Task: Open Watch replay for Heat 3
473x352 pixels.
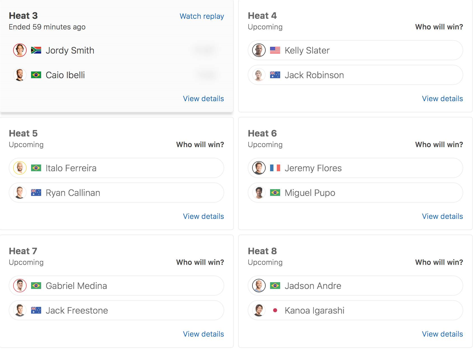Action: pos(202,16)
